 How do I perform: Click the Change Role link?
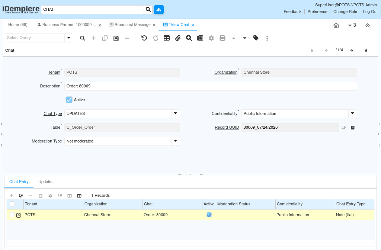[345, 12]
